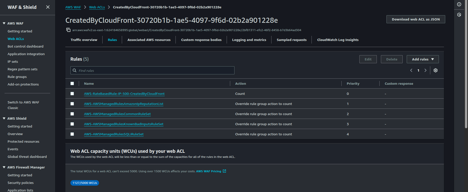Open the Custom response bodies tab
Viewport: 468px width, 192px height.
pyautogui.click(x=201, y=40)
